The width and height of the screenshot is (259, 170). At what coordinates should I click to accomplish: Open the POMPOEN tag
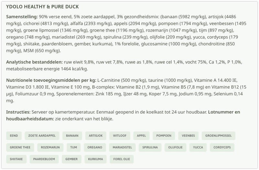(x=164, y=136)
